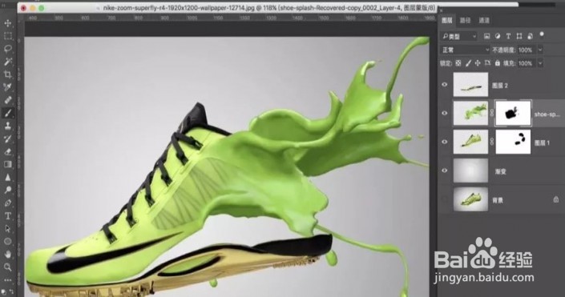Toggle the mask link on 图层 1 layer
Viewport: 565px width, 297px height.
pos(492,142)
